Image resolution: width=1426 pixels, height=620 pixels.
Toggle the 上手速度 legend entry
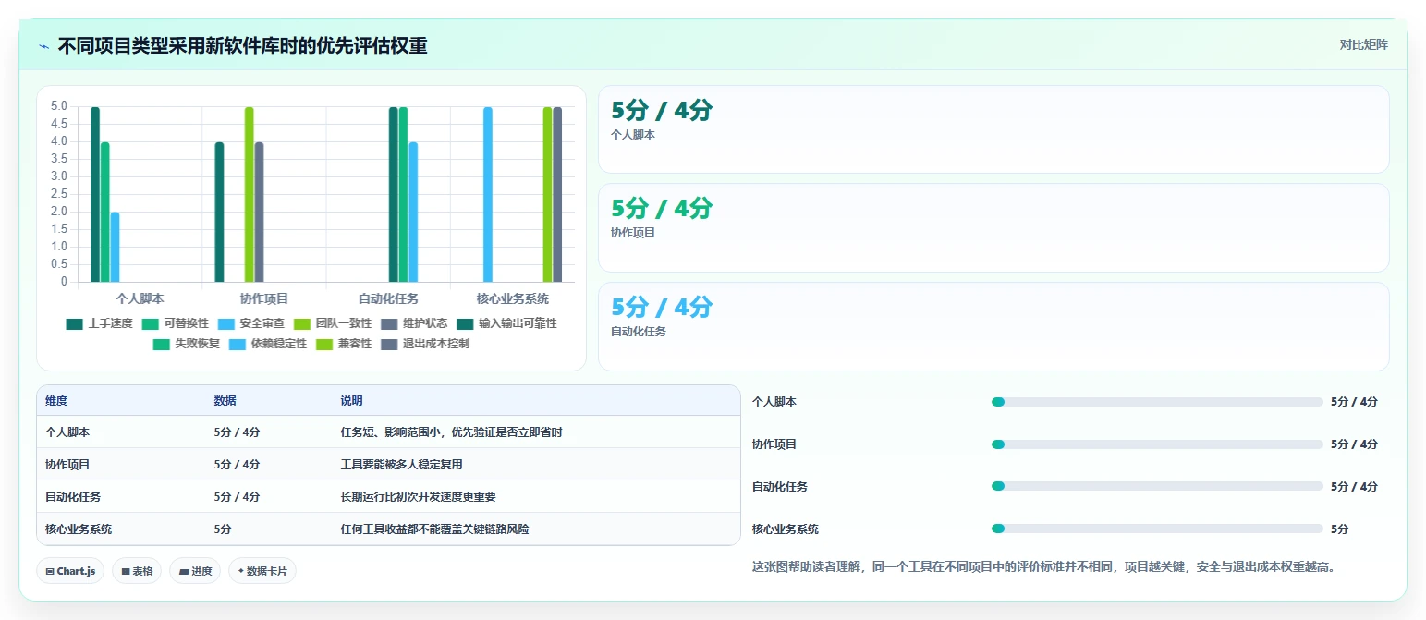(x=100, y=324)
